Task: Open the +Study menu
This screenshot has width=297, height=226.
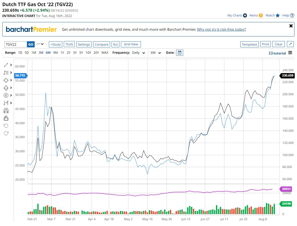Action: [x=55, y=44]
